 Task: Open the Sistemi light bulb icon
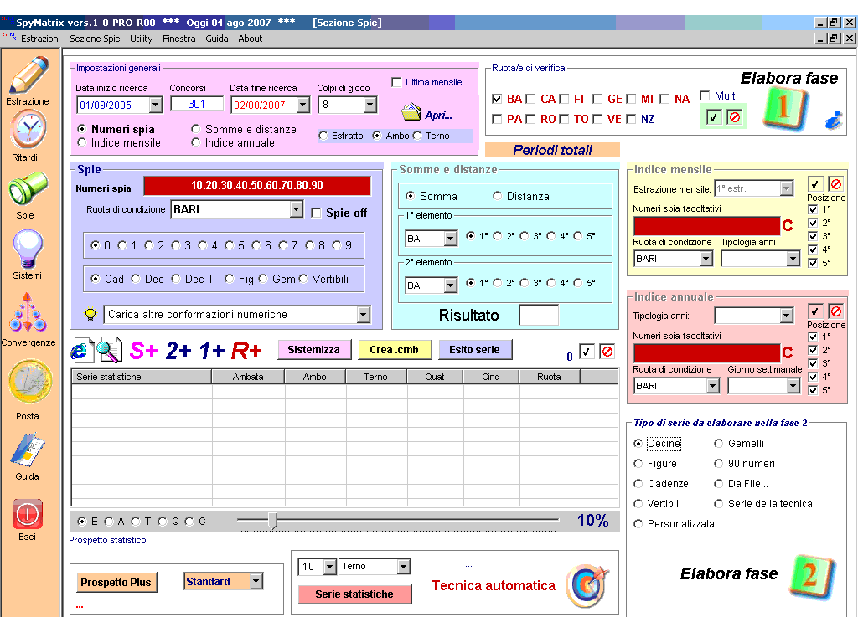(28, 249)
